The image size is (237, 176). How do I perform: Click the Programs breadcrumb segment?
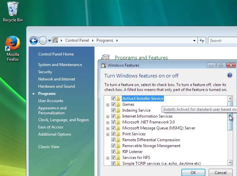(105, 40)
